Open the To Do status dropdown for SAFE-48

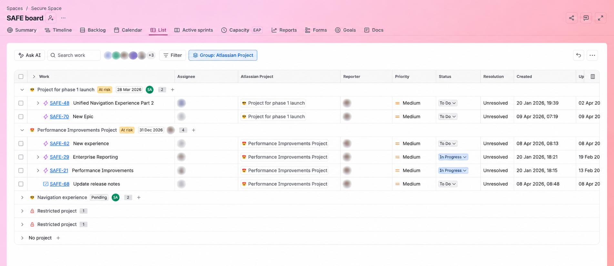(448, 103)
